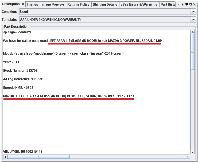Open the tab list drop-down icon
This screenshot has height=162, width=198.
pyautogui.click(x=187, y=5)
